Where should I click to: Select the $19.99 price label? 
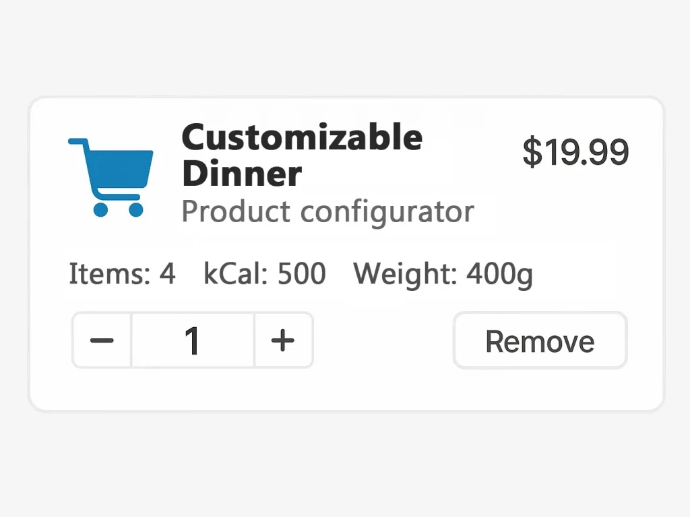click(x=575, y=152)
